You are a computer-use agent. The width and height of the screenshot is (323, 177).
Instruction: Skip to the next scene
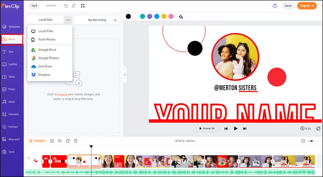tap(245, 129)
